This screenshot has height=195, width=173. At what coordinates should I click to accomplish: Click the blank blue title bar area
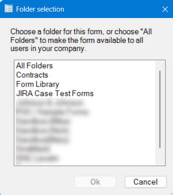coord(112,9)
